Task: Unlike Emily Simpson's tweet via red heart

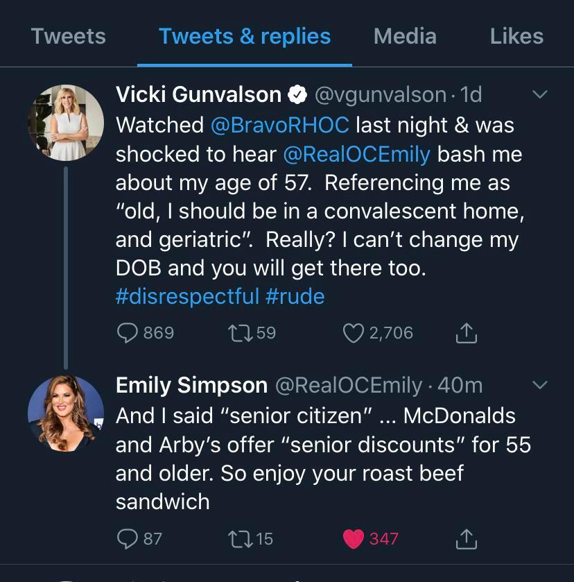Action: pos(354,538)
